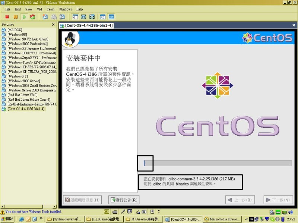The image size is (298, 223).
Task: Click the 下一步(N) next button
Action: click(x=278, y=200)
